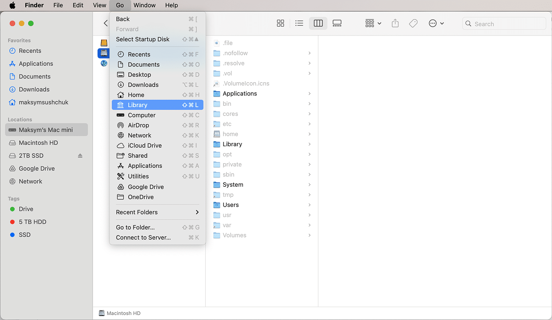The image size is (552, 320).
Task: Select the private folder in column
Action: (x=262, y=164)
